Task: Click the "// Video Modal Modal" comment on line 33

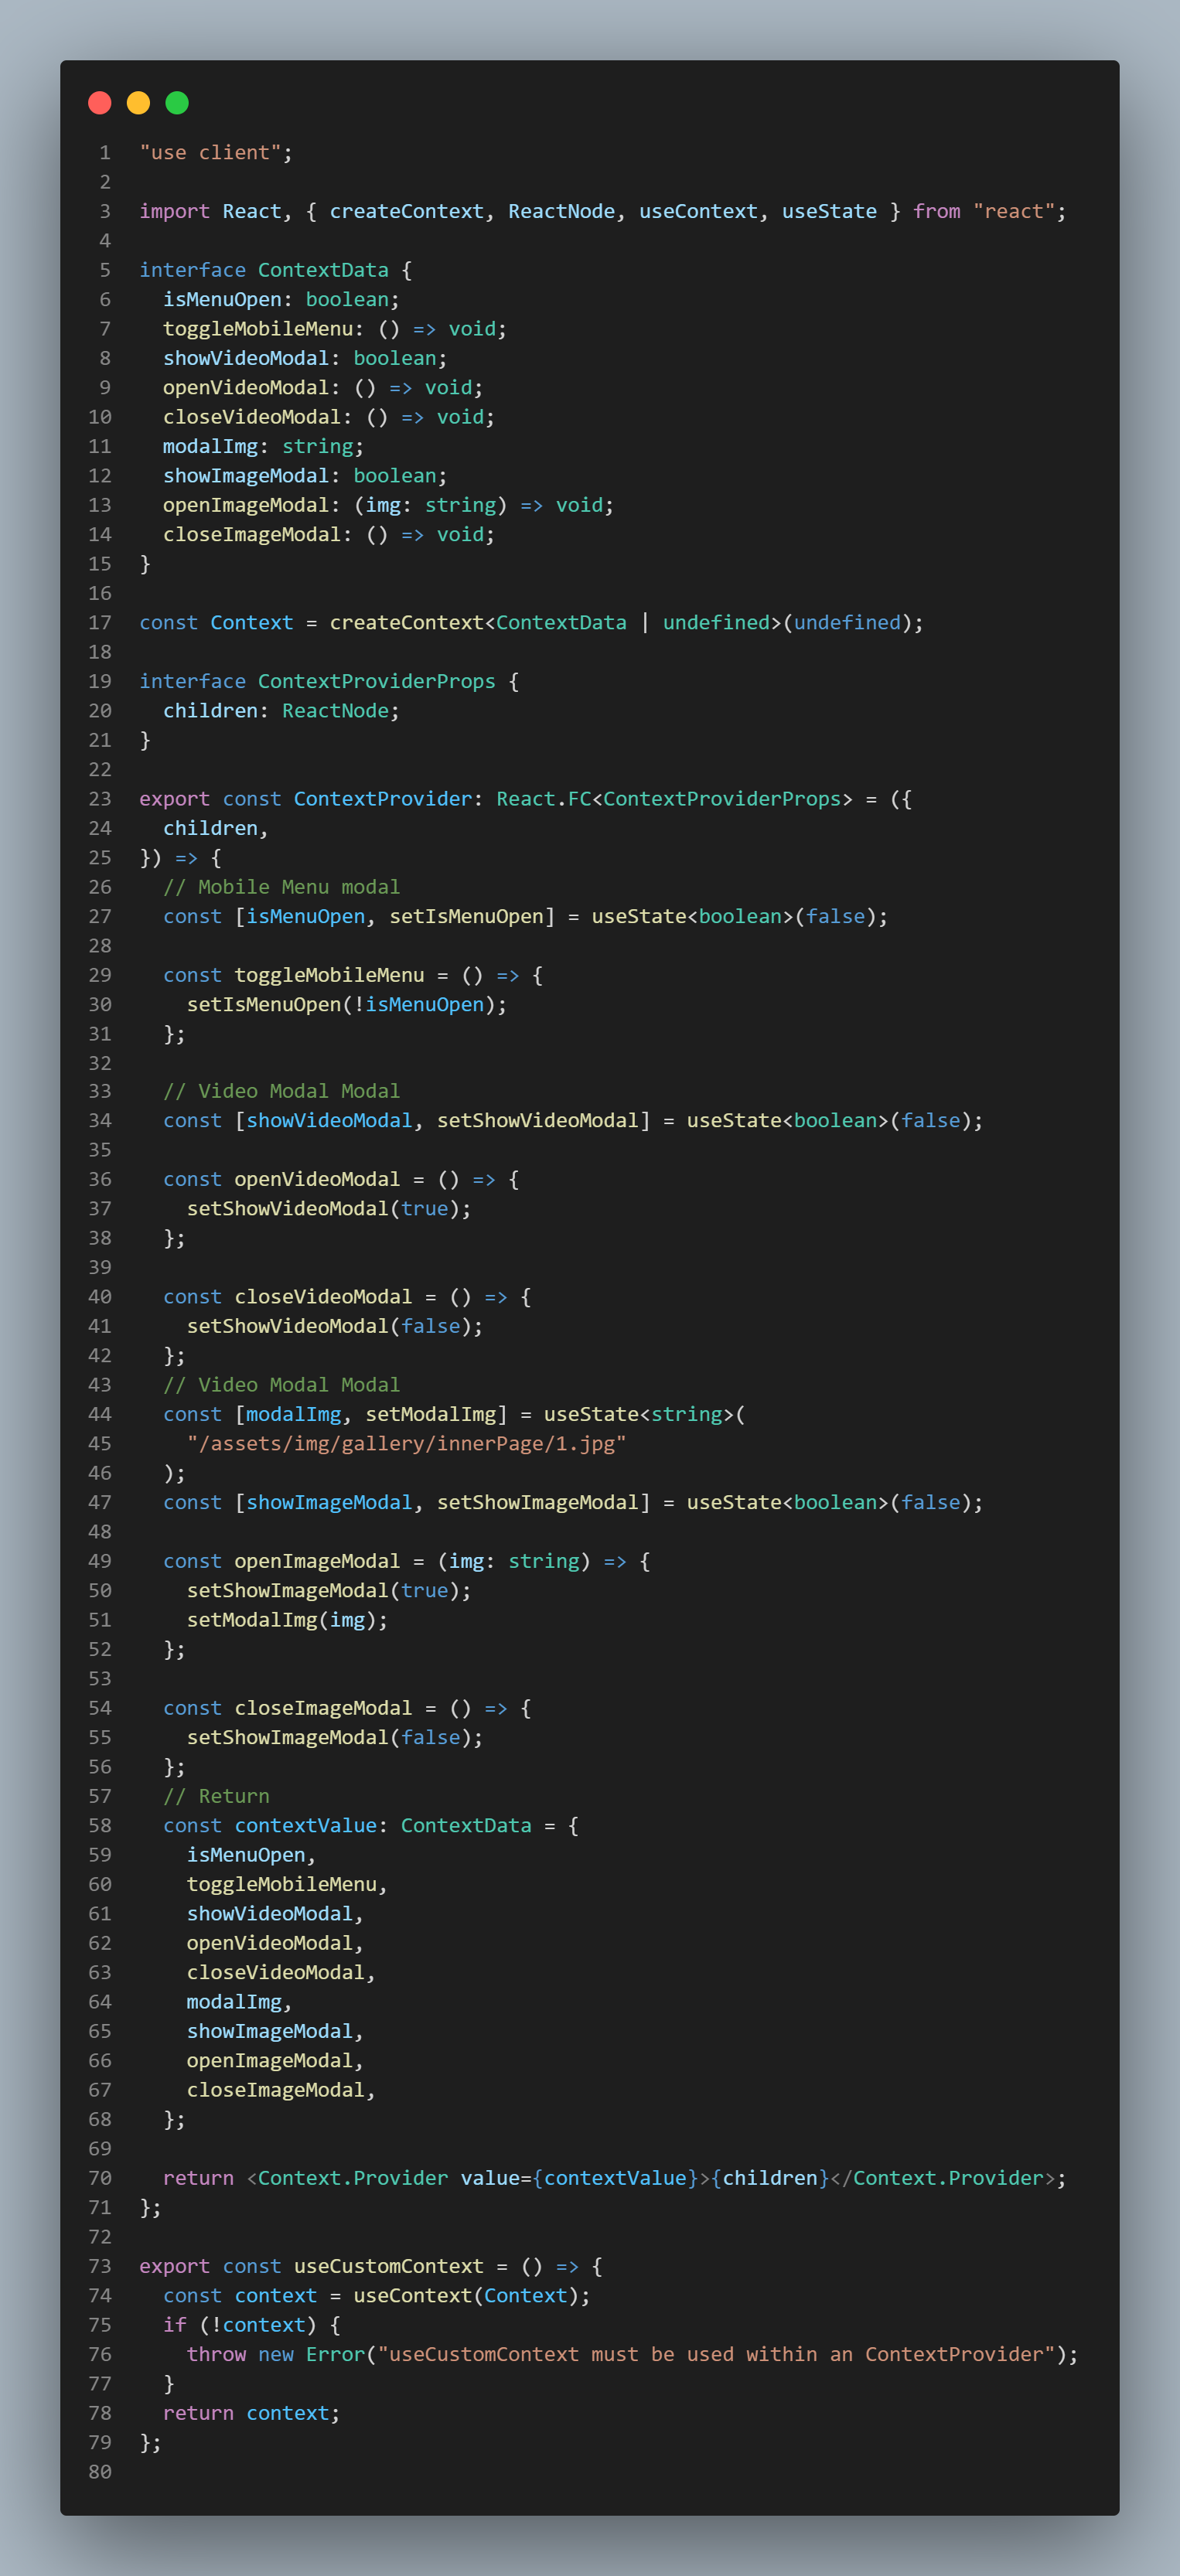Action: click(x=281, y=1091)
